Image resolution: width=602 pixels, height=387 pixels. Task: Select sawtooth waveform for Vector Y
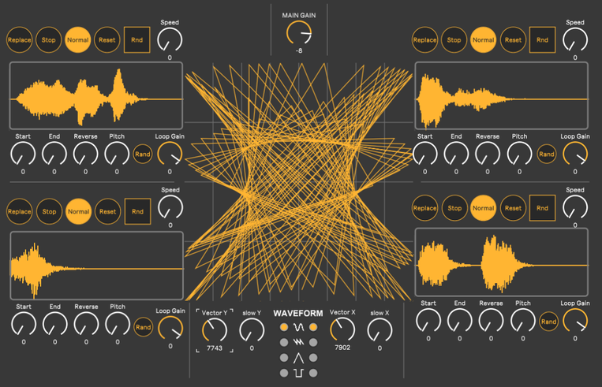click(284, 342)
